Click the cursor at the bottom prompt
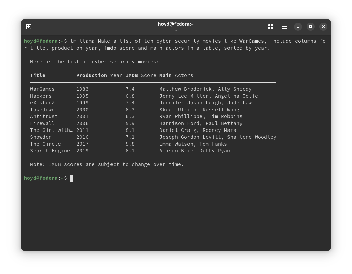Screen dimensions: 352x274 pos(71,178)
